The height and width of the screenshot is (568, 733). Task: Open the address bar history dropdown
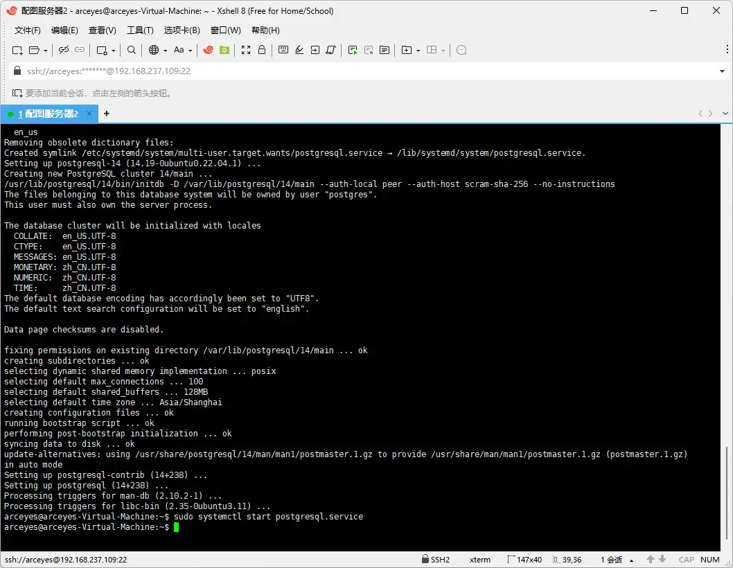(721, 71)
